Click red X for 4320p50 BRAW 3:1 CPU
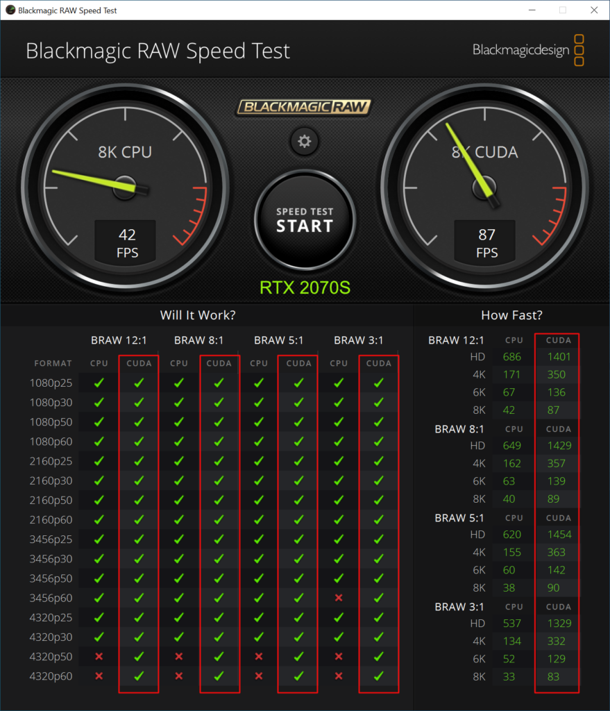 (x=339, y=656)
